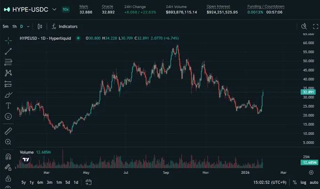Set the chart range to 1m
Screen dimensions: 320x189
(59, 182)
